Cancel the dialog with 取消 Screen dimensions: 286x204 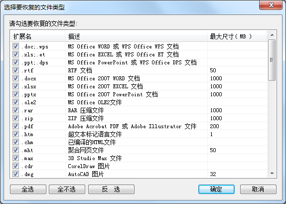point(258,189)
